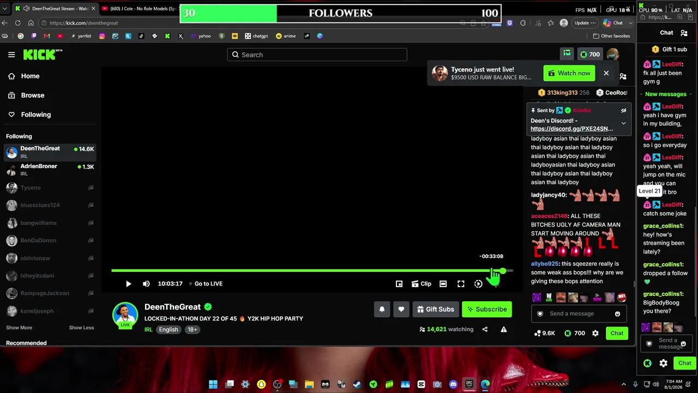Report the stream with warning triangle icon

[x=504, y=329]
